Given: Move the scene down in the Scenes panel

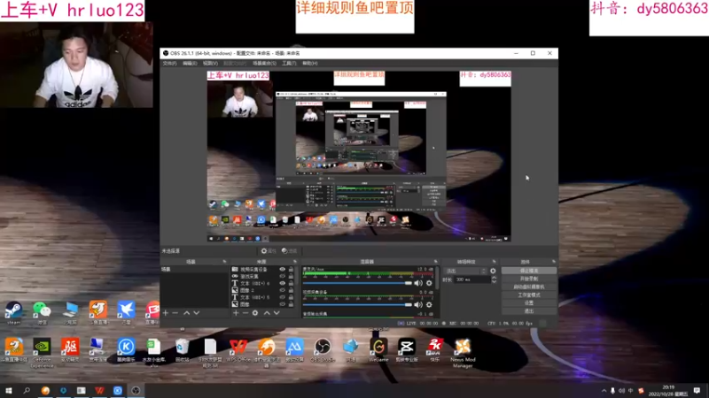Looking at the screenshot, I should 196,313.
